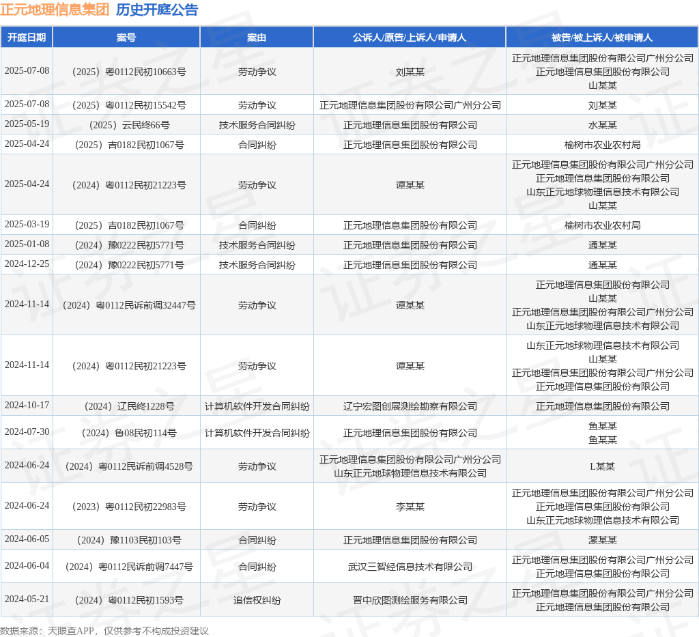Click the 正元地理信息集团 title text
This screenshot has width=699, height=637.
(55, 10)
